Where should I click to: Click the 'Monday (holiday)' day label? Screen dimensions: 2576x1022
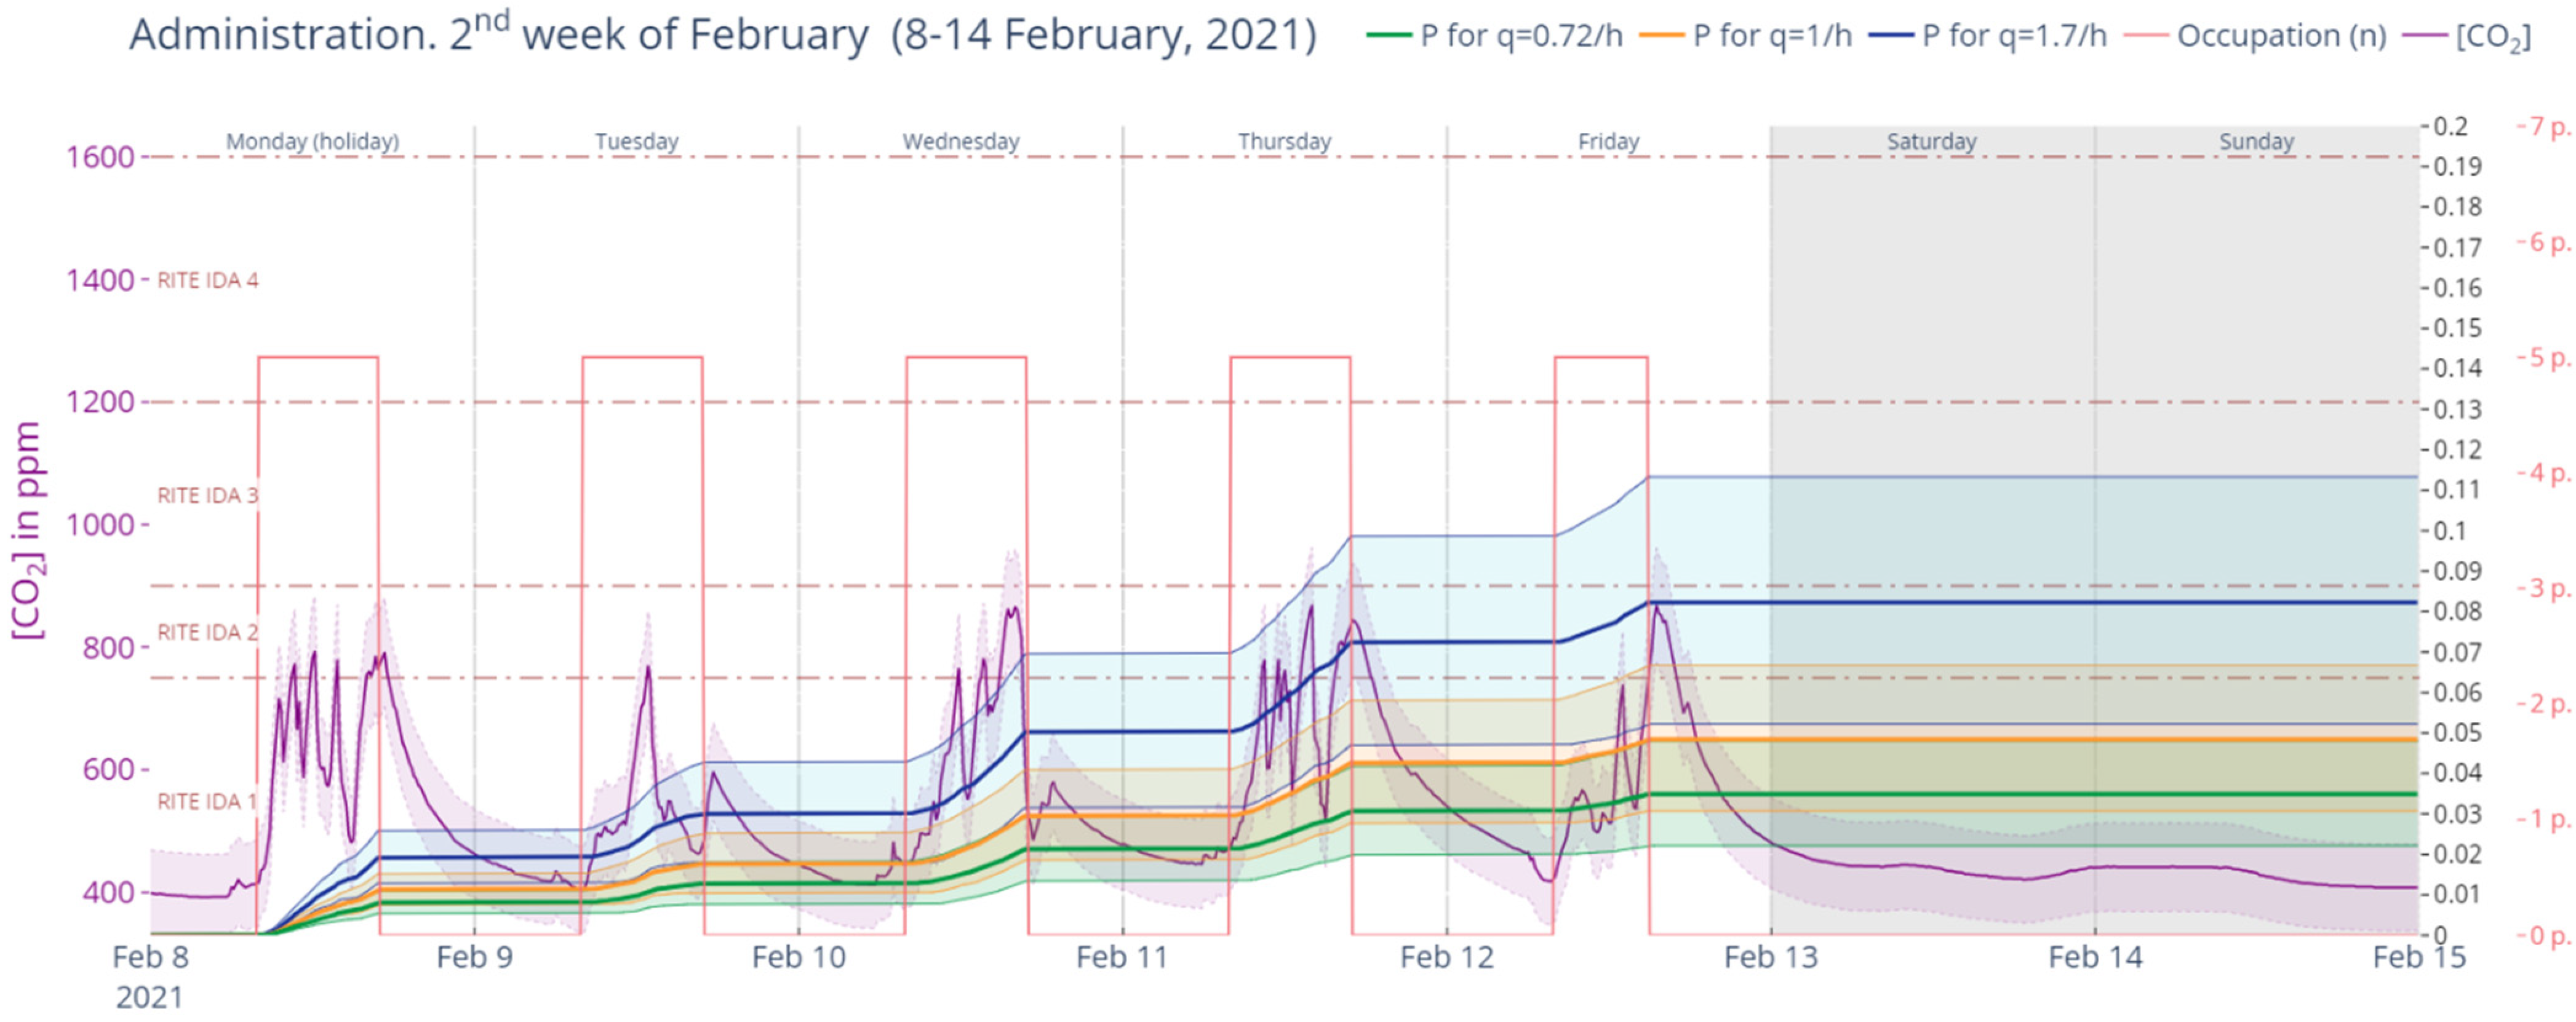(x=312, y=142)
